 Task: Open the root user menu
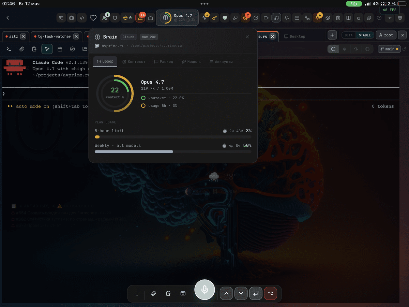pos(386,35)
